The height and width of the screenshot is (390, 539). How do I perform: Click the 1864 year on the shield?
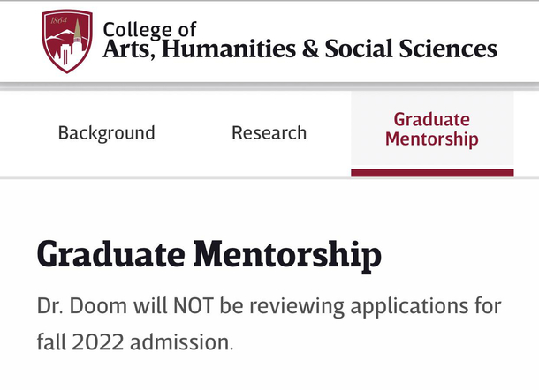59,20
